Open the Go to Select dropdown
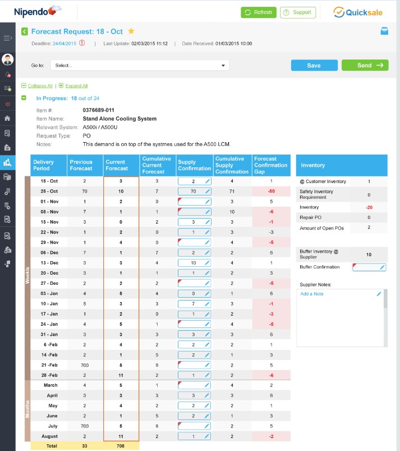The height and width of the screenshot is (451, 400). click(140, 65)
